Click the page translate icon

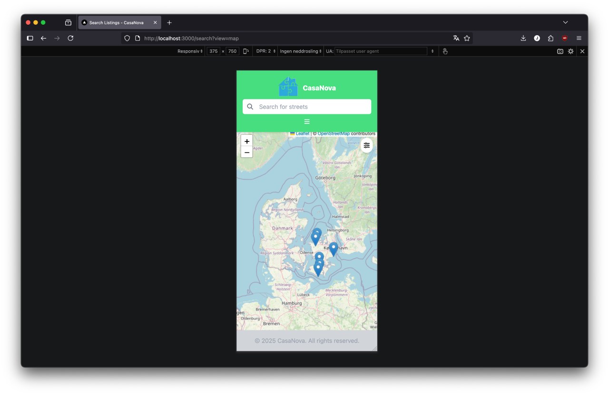pos(456,38)
